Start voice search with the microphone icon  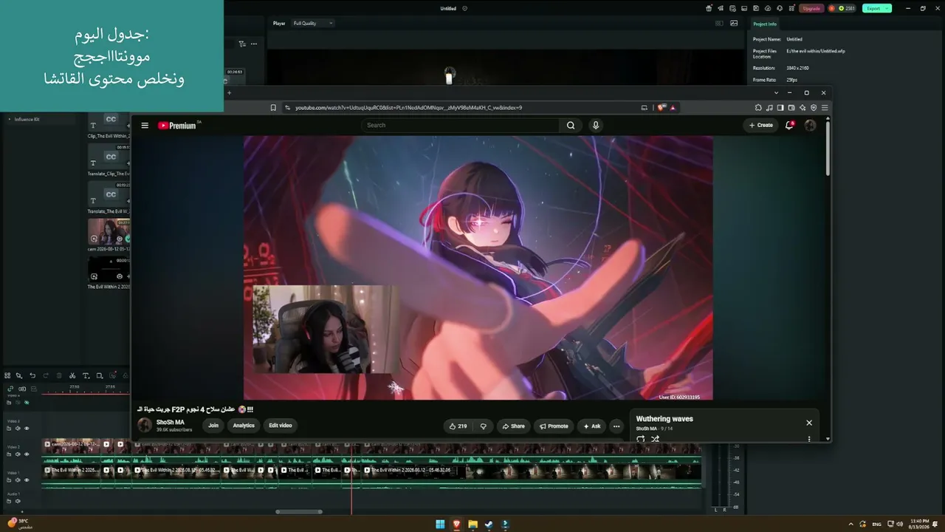596,126
